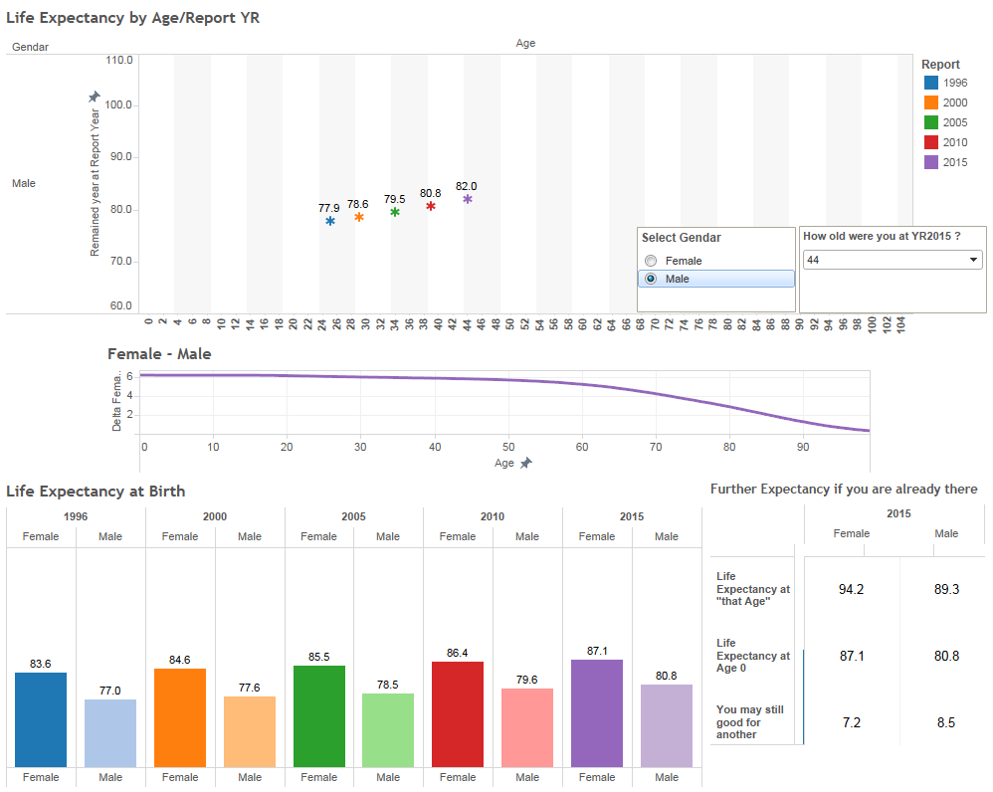Select the 1996 Male bar labeled 77.0

(110, 733)
